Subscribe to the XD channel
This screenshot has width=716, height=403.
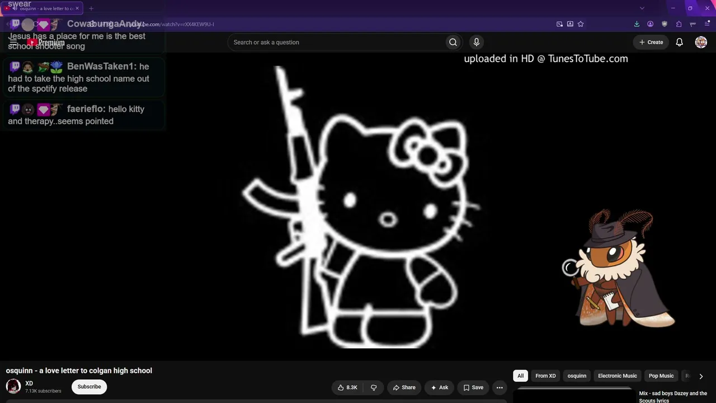tap(89, 387)
